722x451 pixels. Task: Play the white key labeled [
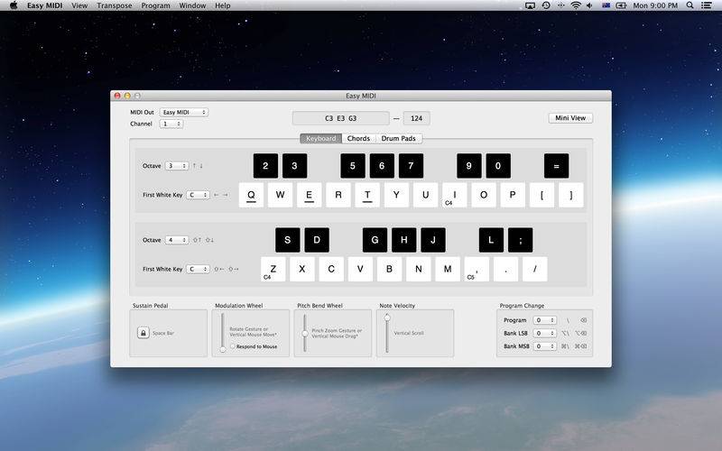541,195
